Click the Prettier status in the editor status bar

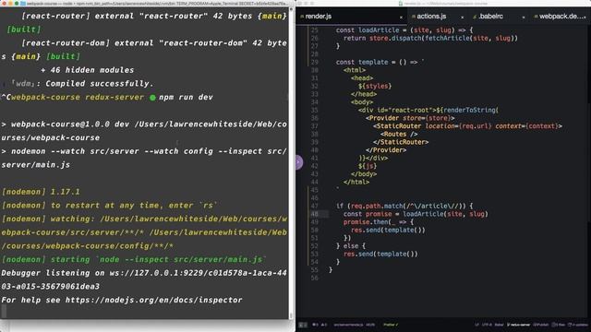(x=391, y=325)
